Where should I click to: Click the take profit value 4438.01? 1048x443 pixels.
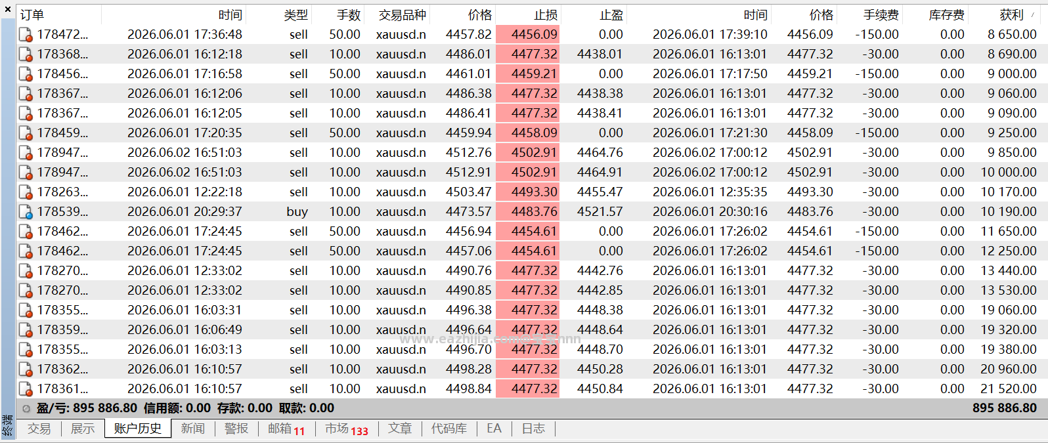600,54
